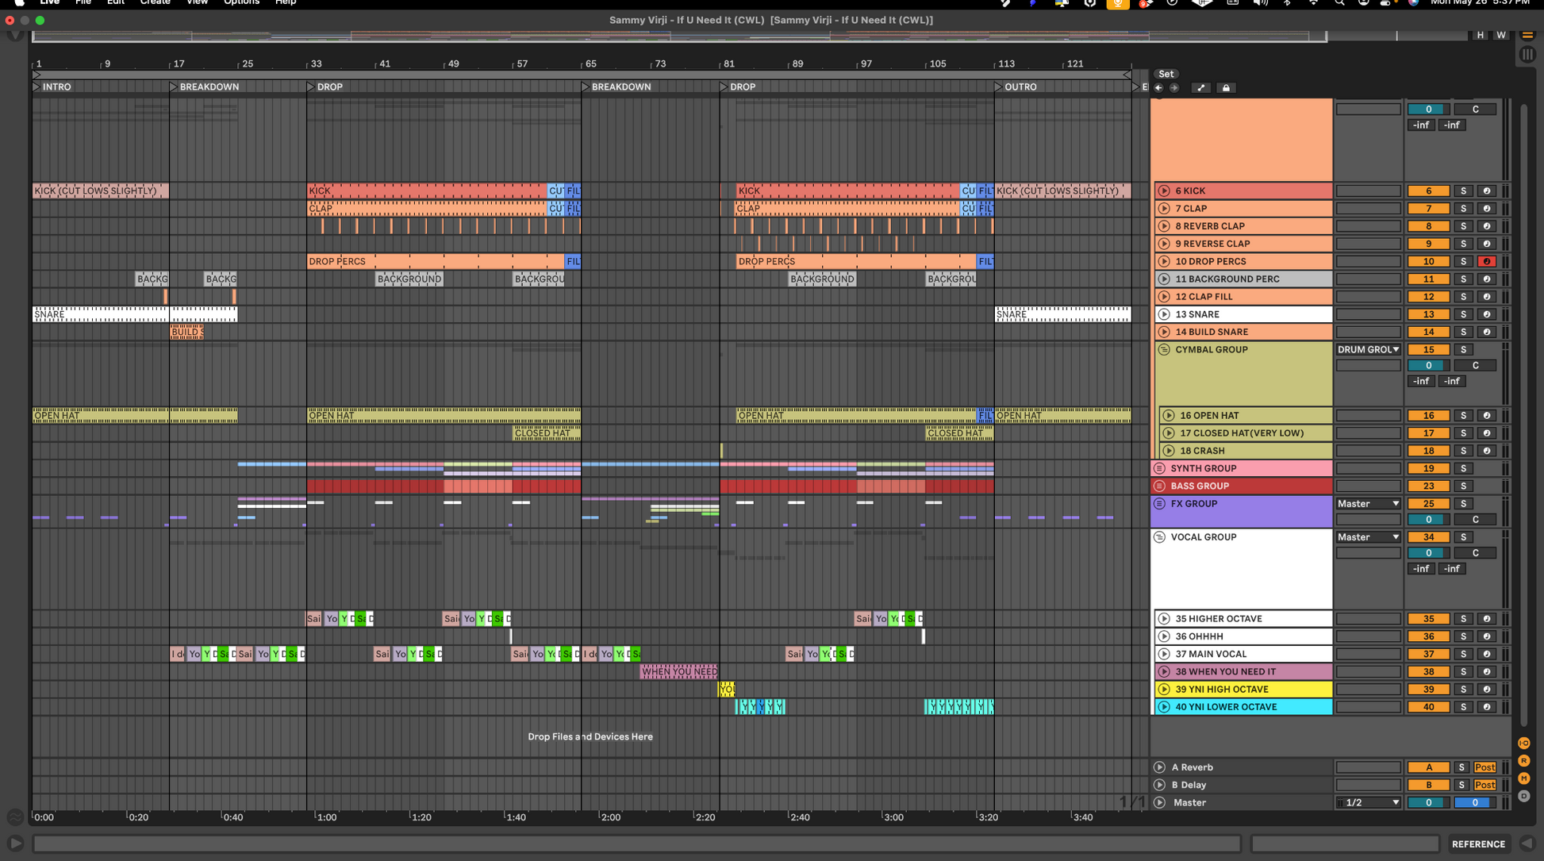Adjust CYMBAL GROUP volume value field
Screen dimensions: 1544x861
point(1428,366)
